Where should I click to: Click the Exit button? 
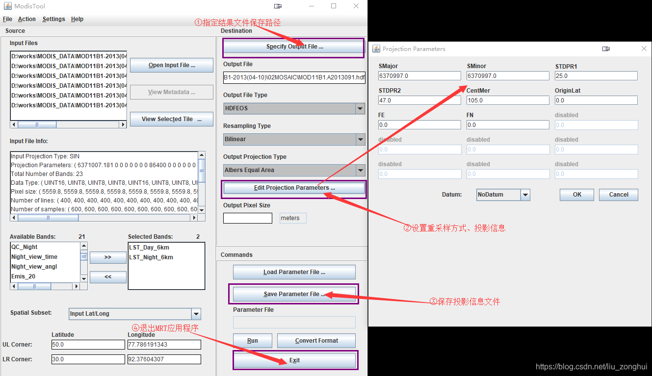294,360
